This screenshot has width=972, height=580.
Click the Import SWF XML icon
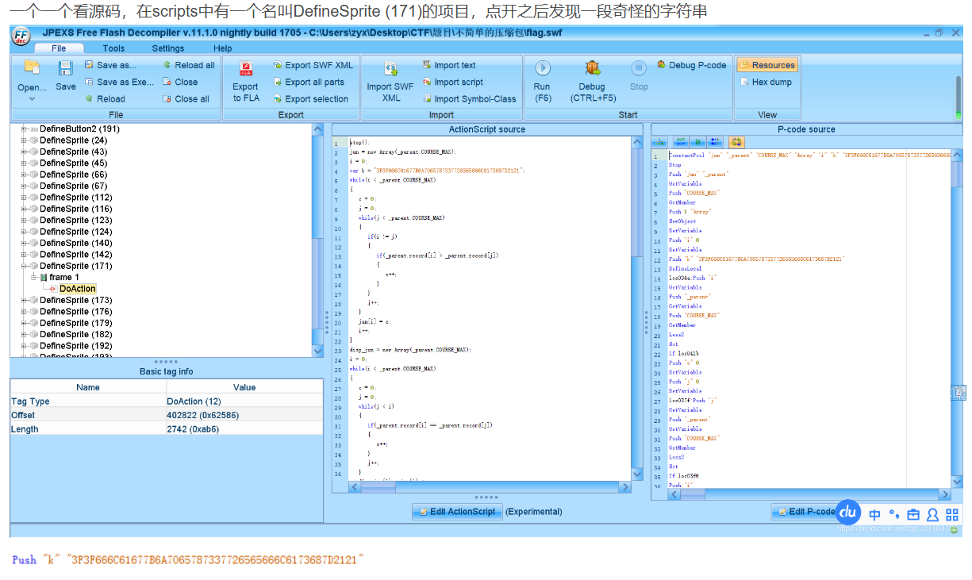(390, 68)
